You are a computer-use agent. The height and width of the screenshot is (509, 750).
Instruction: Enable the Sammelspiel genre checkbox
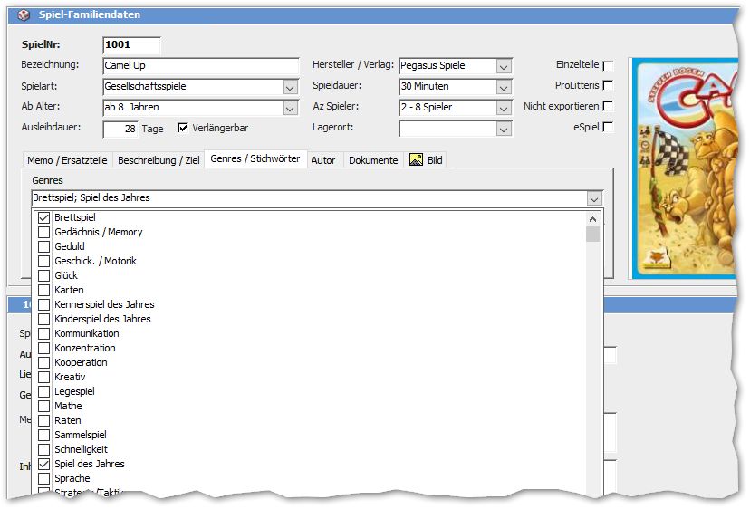pyautogui.click(x=44, y=436)
